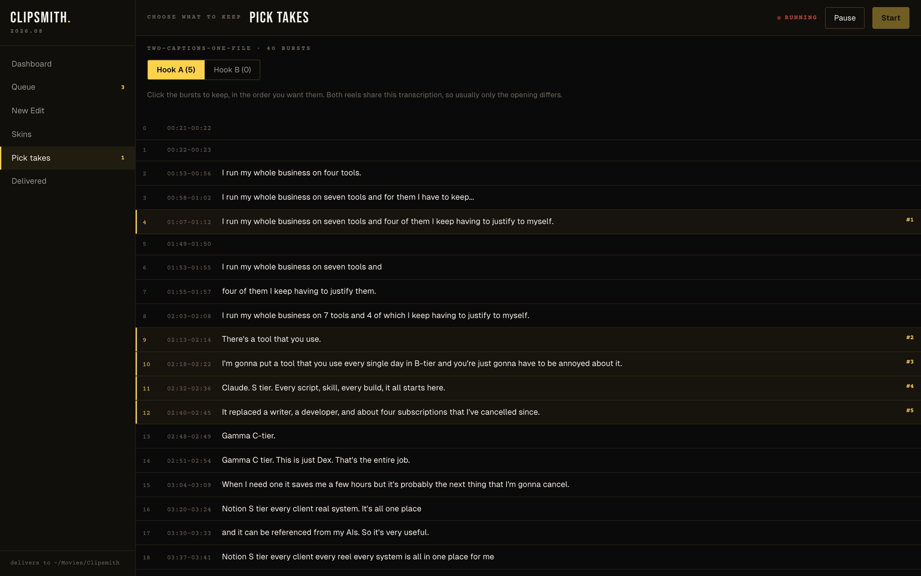Viewport: 921px width, 576px height.
Task: Click the Start button
Action: (x=891, y=18)
